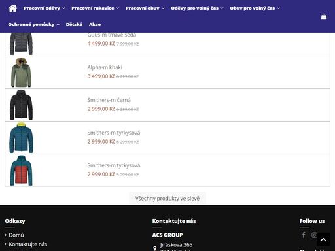Expand Pracovní obuv menu chevron
335x251 pixels.
click(x=163, y=8)
